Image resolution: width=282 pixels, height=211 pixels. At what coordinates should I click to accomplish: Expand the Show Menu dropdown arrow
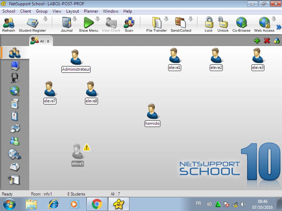pos(98,19)
